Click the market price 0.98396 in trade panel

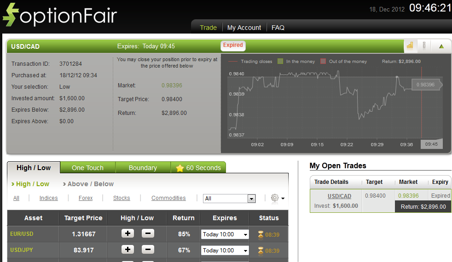pos(172,85)
